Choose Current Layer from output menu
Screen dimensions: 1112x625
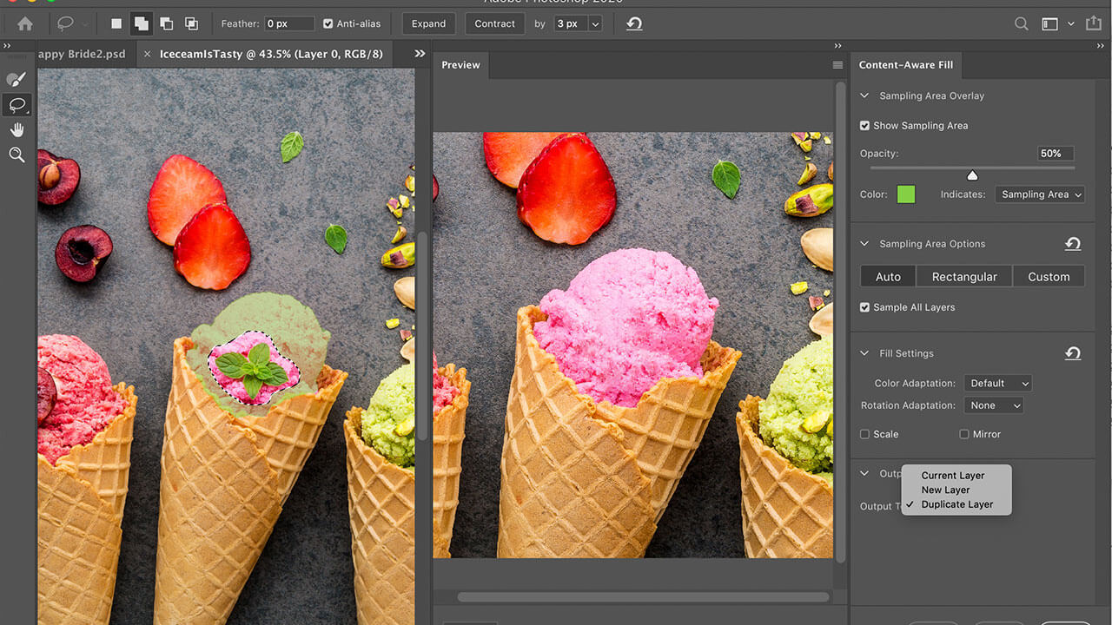coord(953,476)
